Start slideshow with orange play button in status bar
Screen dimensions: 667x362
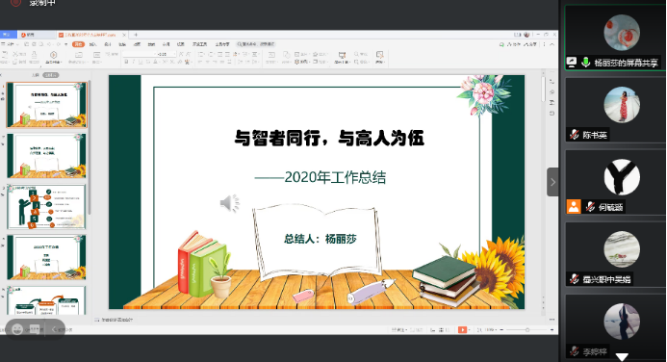coord(462,329)
